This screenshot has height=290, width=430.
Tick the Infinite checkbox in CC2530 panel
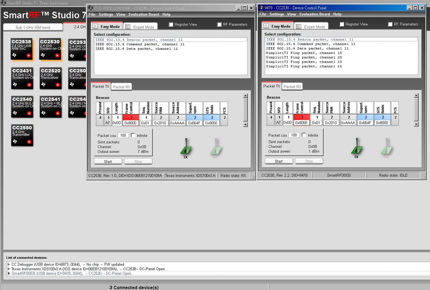click(x=304, y=135)
